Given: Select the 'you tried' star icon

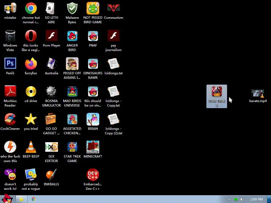Looking at the screenshot, I should [31, 119].
